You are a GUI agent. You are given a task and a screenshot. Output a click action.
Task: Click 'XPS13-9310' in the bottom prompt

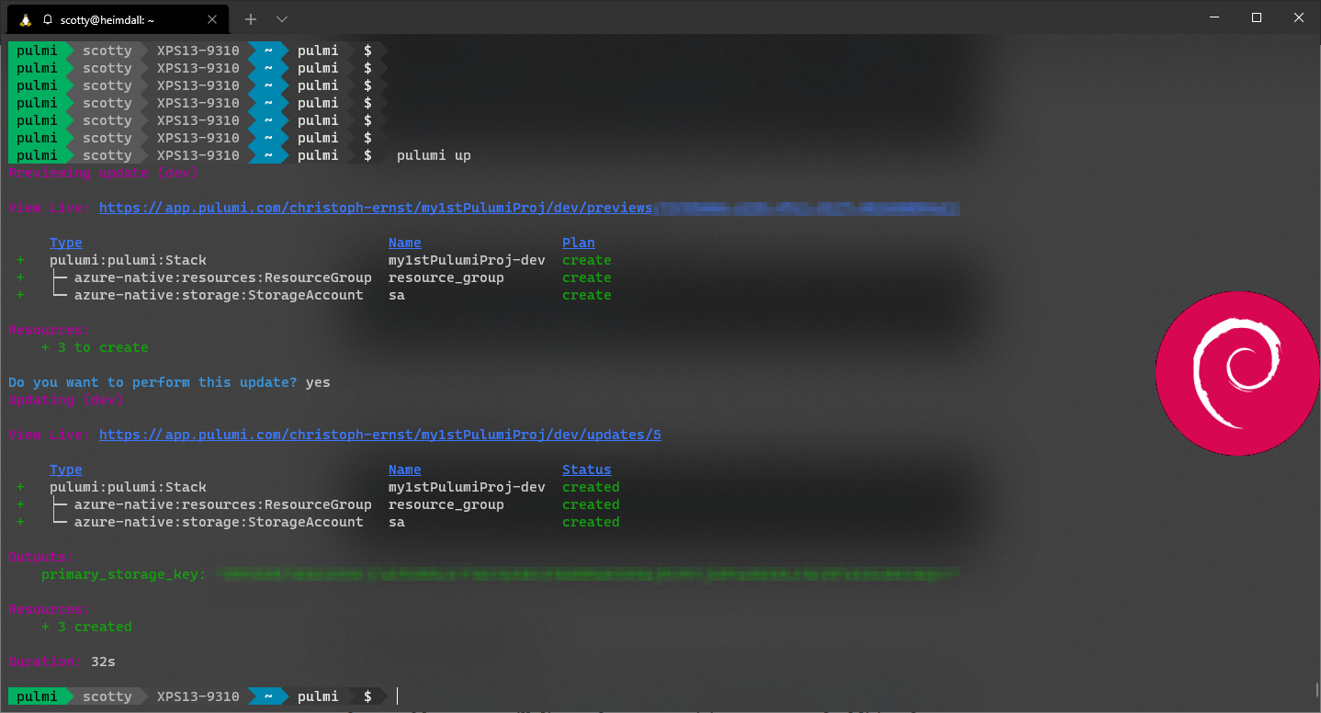198,696
